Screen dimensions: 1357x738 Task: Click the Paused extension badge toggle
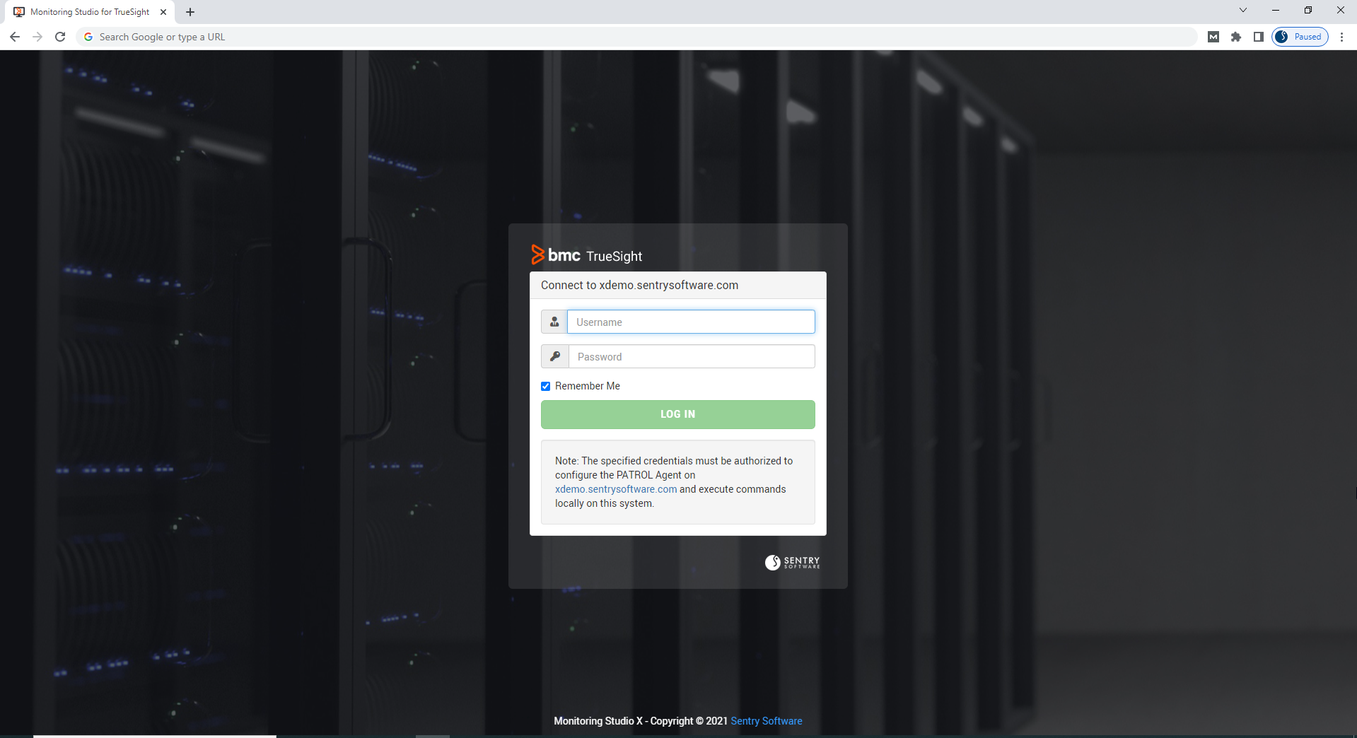(1299, 36)
